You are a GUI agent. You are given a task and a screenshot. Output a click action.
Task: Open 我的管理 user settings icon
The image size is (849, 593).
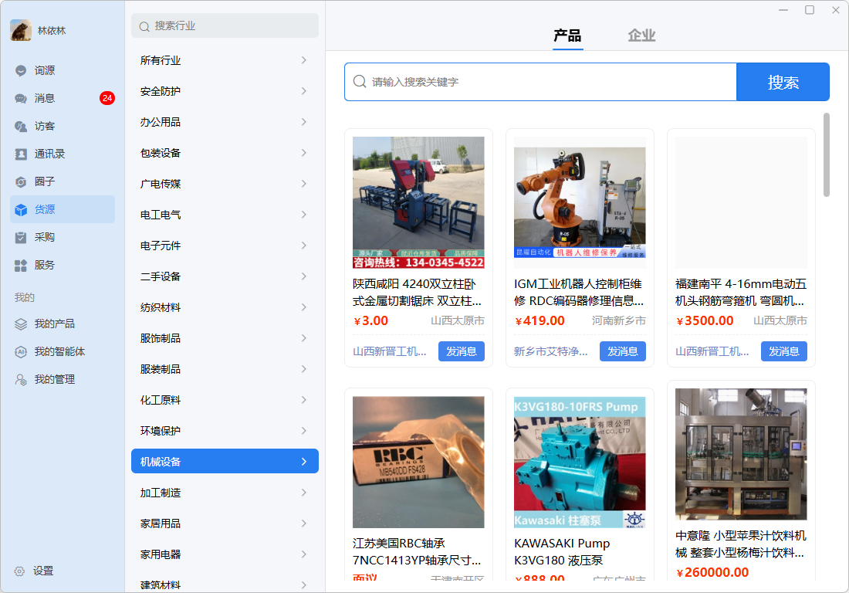(x=21, y=379)
